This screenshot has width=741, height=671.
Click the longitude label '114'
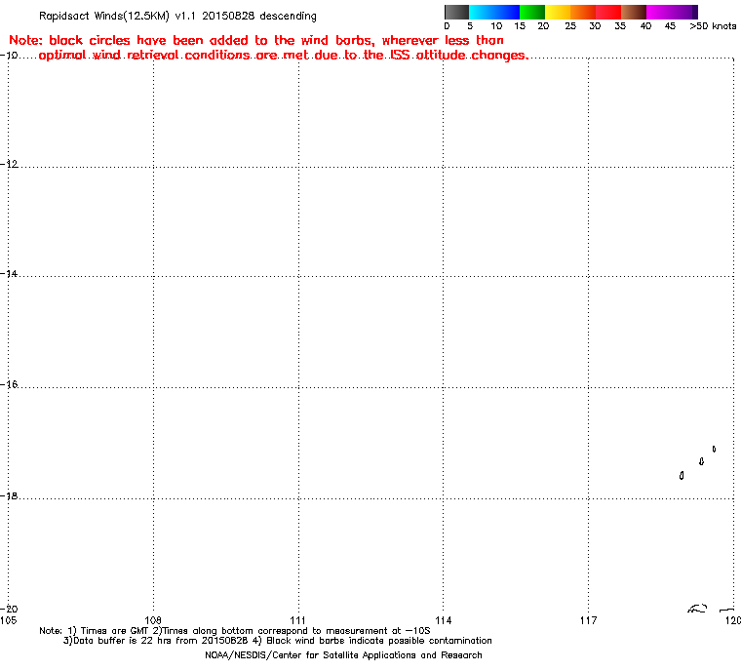[444, 620]
